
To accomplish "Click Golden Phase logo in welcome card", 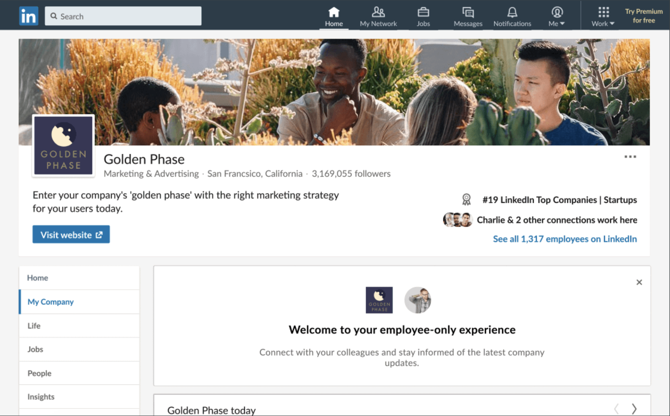I will (379, 300).
